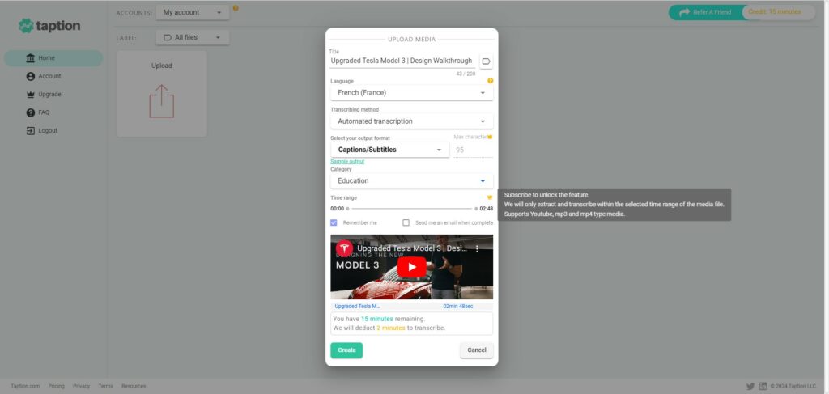Click the label tag icon beside Title
Screen dimensions: 829x394
pos(487,61)
